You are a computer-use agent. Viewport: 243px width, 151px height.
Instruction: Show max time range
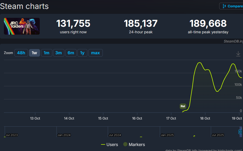pos(95,53)
